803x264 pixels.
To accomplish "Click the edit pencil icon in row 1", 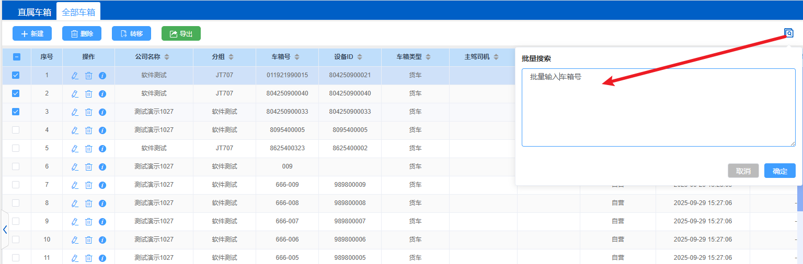I will pyautogui.click(x=75, y=76).
